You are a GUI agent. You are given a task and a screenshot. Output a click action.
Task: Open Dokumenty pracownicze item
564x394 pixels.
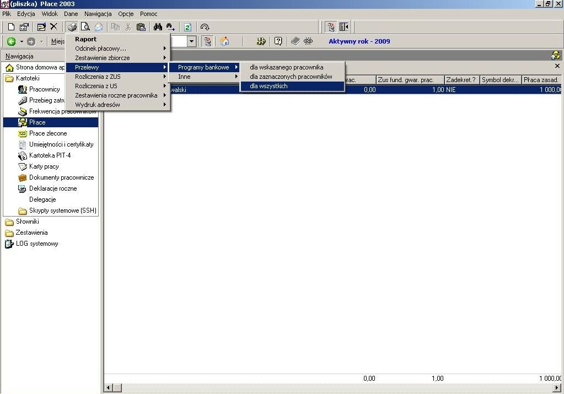coord(56,177)
